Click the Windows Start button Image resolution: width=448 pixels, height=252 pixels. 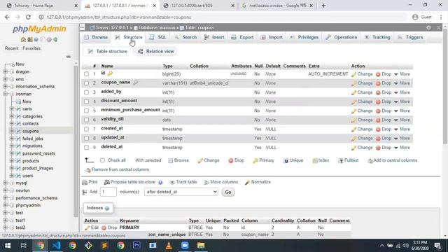tap(8, 246)
